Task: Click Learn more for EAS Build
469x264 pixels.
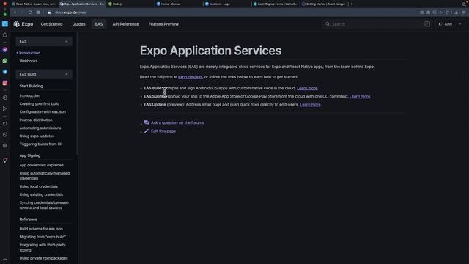Action: coord(307,88)
